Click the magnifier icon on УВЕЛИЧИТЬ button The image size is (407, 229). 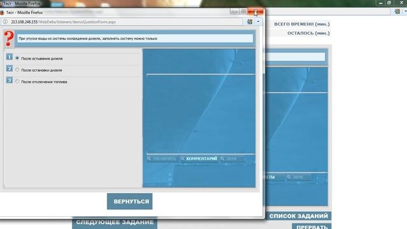point(149,158)
